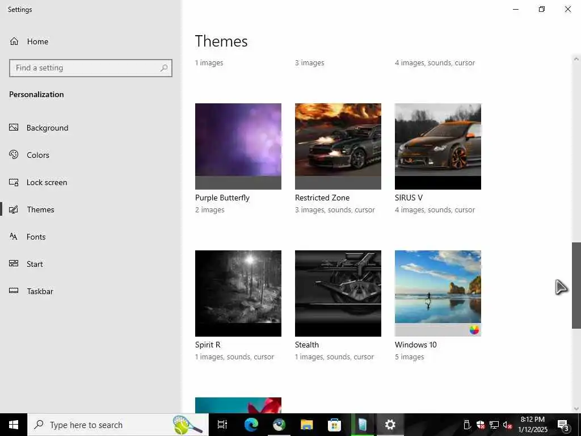
Task: Click the USB safely remove tray icon
Action: [x=467, y=425]
